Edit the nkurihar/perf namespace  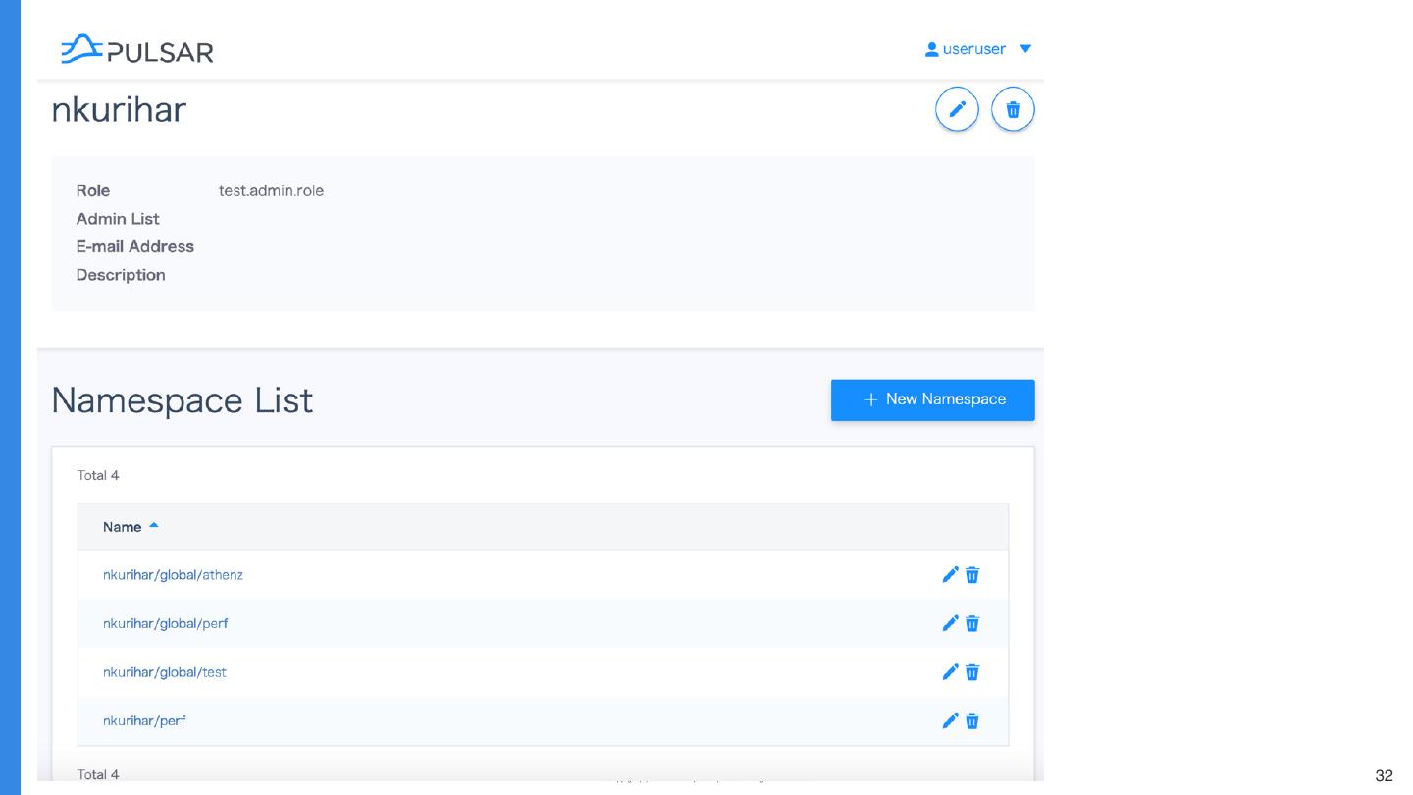[950, 721]
